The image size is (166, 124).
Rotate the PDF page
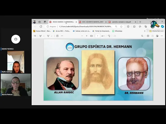tap(109, 36)
